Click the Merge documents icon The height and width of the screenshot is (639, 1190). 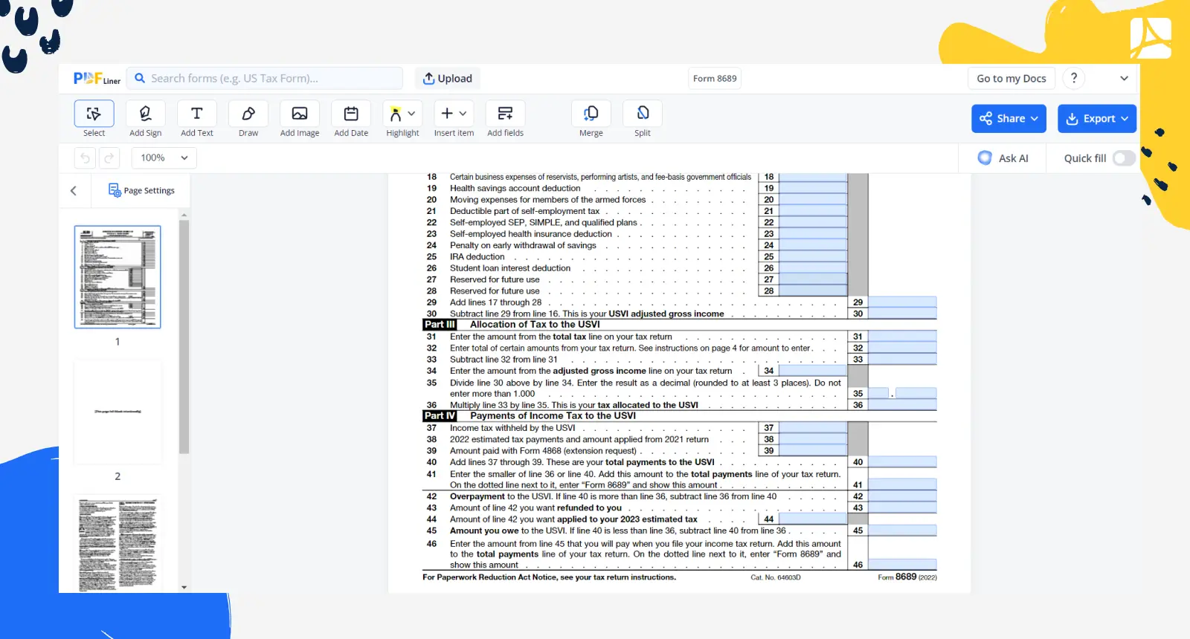(591, 114)
